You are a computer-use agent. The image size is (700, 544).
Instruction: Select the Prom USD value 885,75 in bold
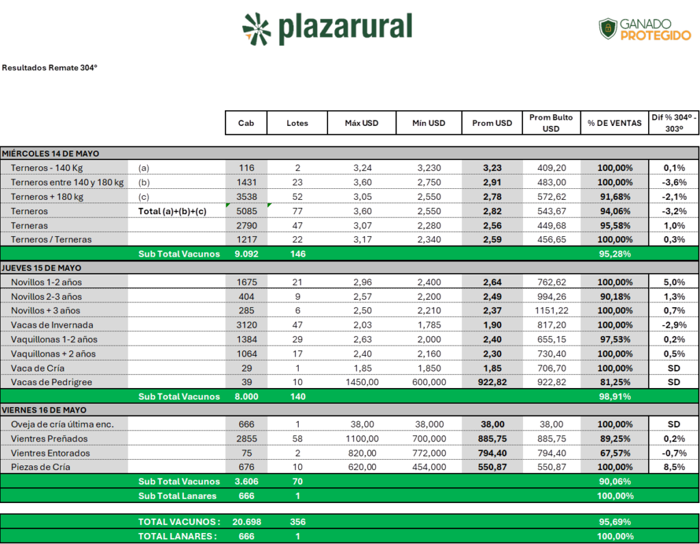pyautogui.click(x=492, y=439)
